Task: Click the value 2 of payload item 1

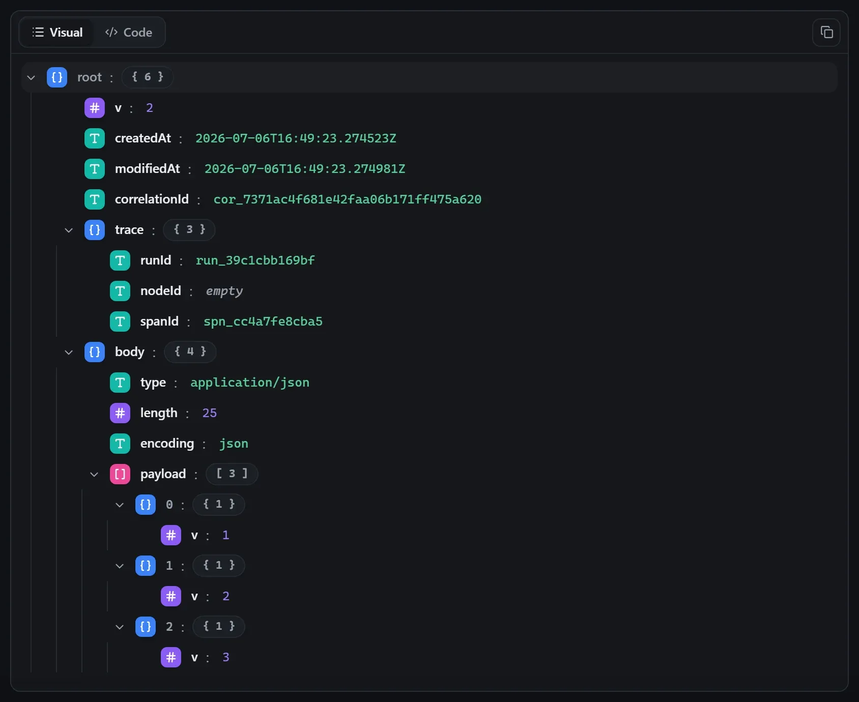Action: [x=226, y=596]
